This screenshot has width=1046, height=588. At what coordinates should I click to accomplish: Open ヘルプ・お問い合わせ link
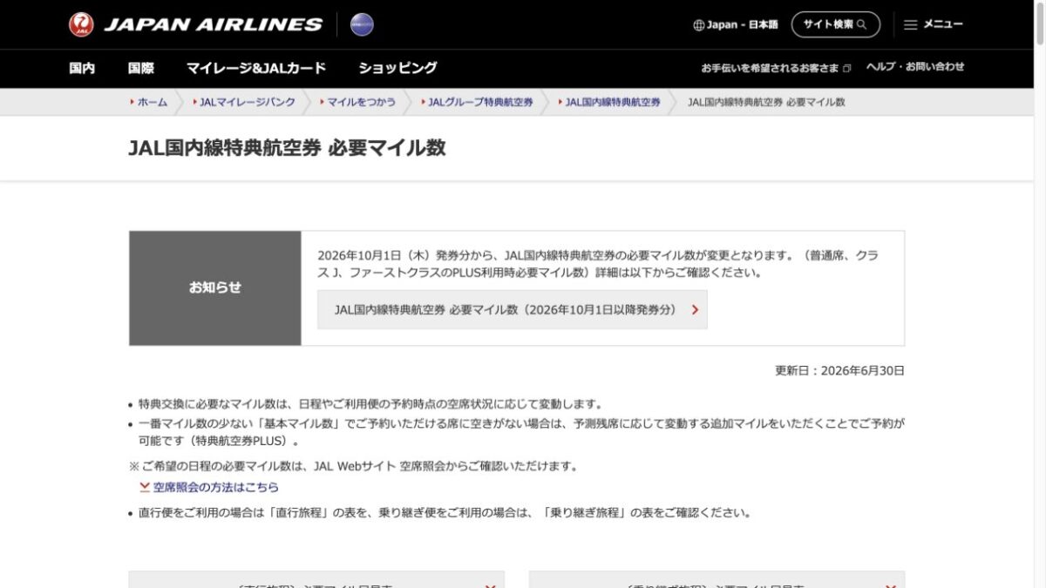[x=915, y=67]
